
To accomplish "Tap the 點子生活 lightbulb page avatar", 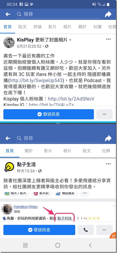I will (x=9, y=167).
